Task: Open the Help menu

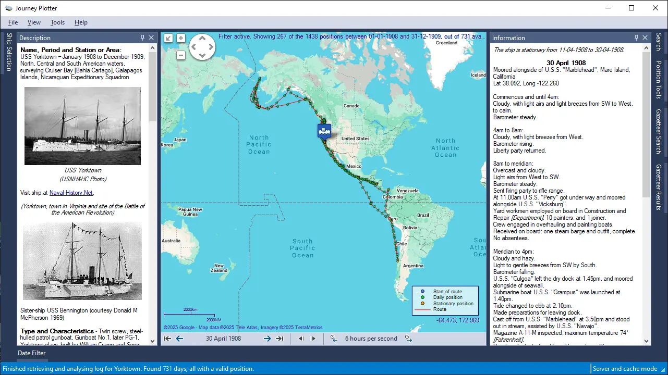Action: (81, 22)
